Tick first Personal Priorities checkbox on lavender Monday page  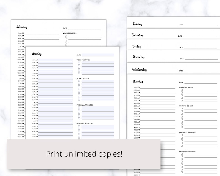tap(79, 108)
